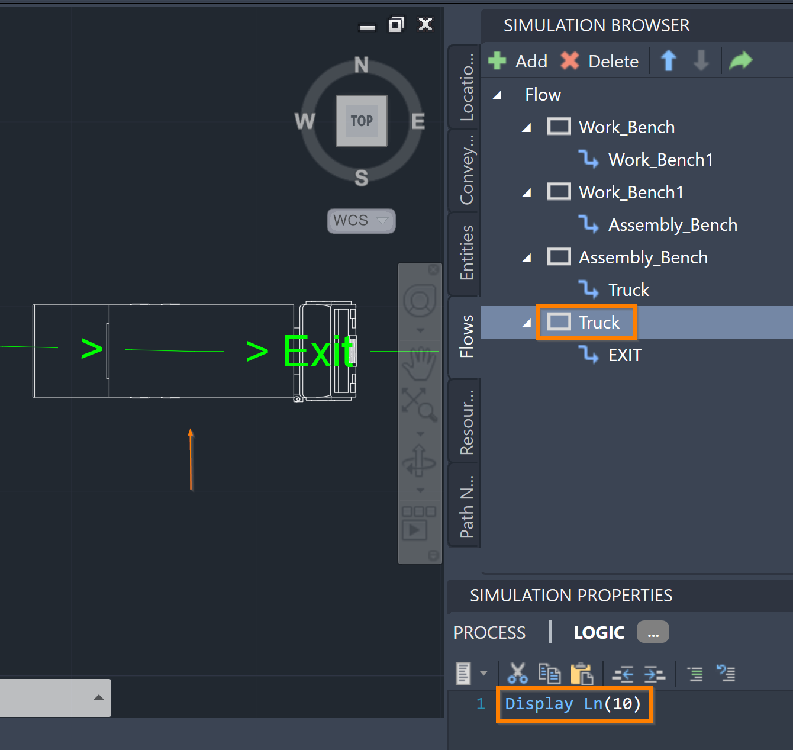Select the Zoom Extents tool

pyautogui.click(x=420, y=404)
